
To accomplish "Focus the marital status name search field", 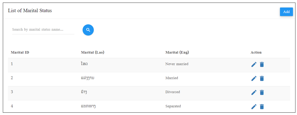I will (x=43, y=30).
